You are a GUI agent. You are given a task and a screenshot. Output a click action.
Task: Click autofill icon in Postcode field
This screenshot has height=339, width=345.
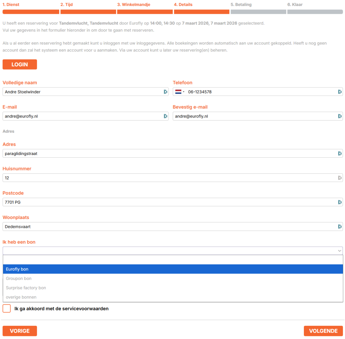[340, 202]
